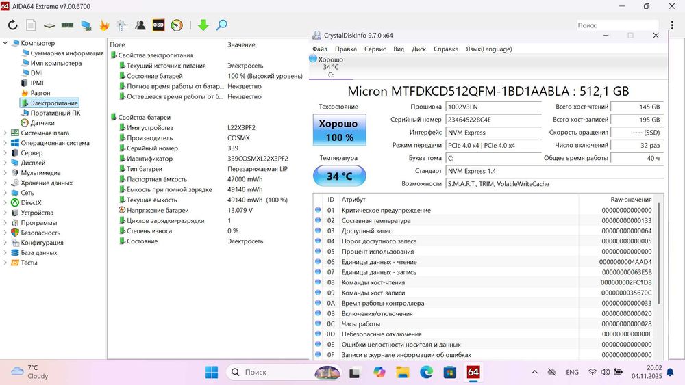Expand the Хранение данных tree node
The image size is (685, 385).
(5, 183)
